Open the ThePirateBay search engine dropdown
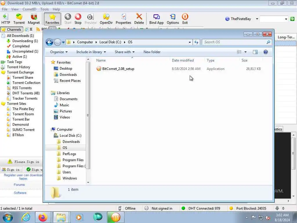The image size is (297, 223). (x=257, y=19)
